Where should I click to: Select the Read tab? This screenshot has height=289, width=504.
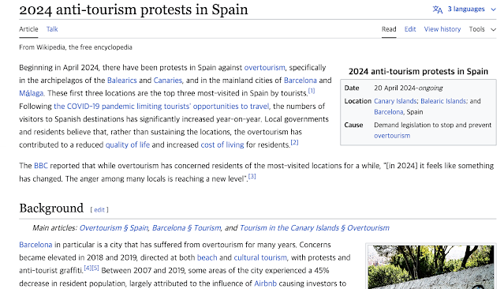[x=389, y=29]
